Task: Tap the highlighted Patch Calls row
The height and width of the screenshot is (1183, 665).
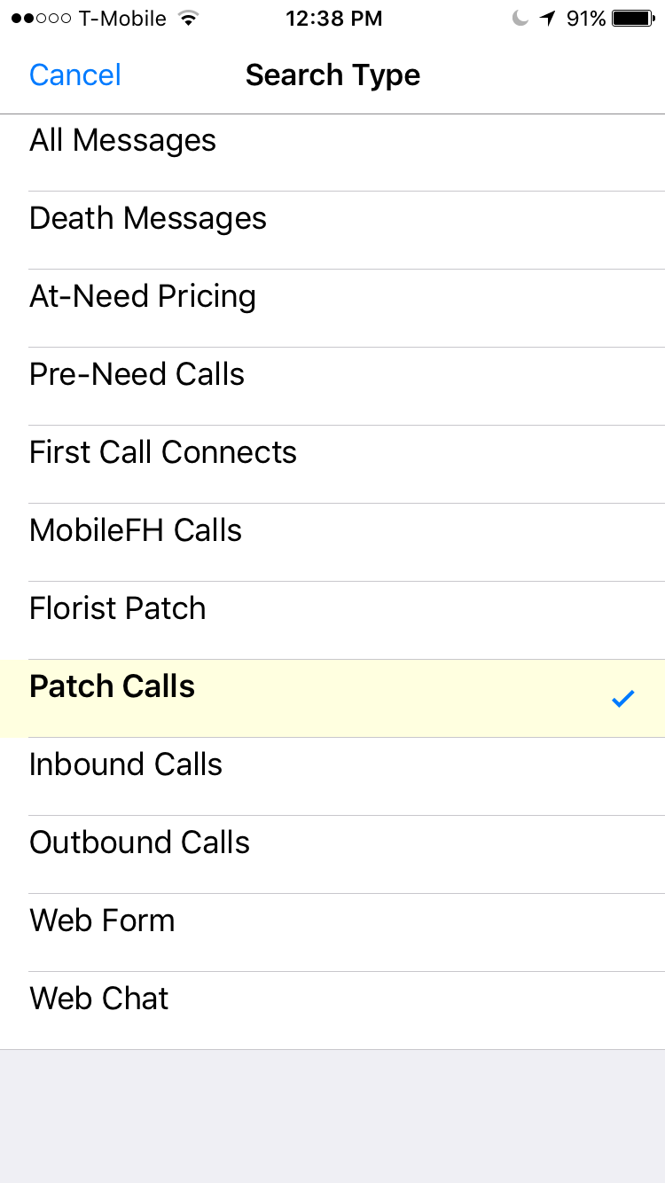Action: click(x=332, y=698)
